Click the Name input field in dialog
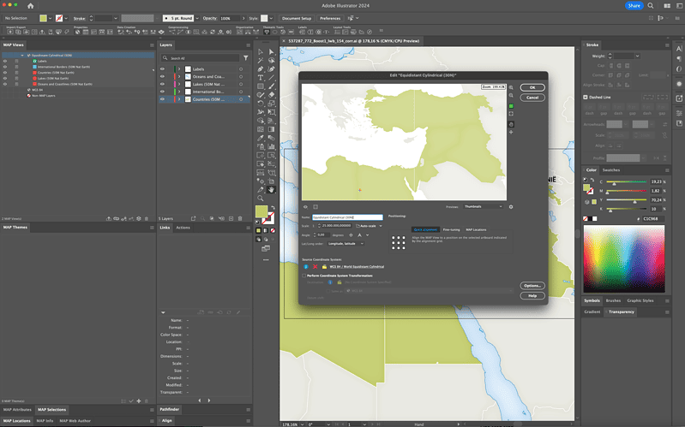The height and width of the screenshot is (427, 685). (x=347, y=217)
